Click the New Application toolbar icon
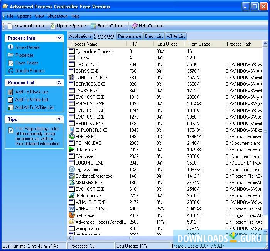 click(10, 26)
